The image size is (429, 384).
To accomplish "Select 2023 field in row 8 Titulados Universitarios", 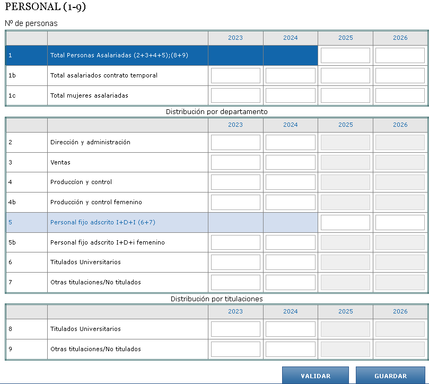I will [235, 329].
